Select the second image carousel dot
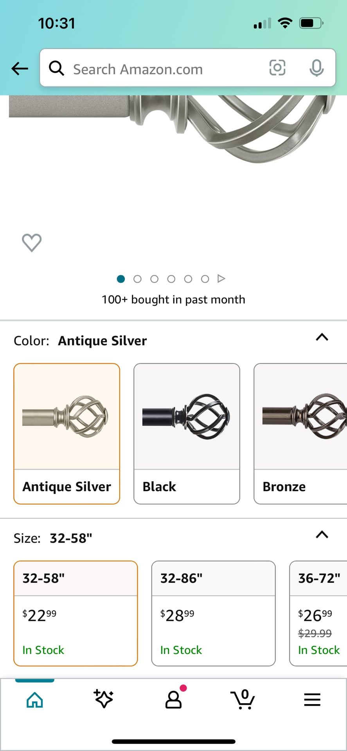The width and height of the screenshot is (347, 751). 137,279
